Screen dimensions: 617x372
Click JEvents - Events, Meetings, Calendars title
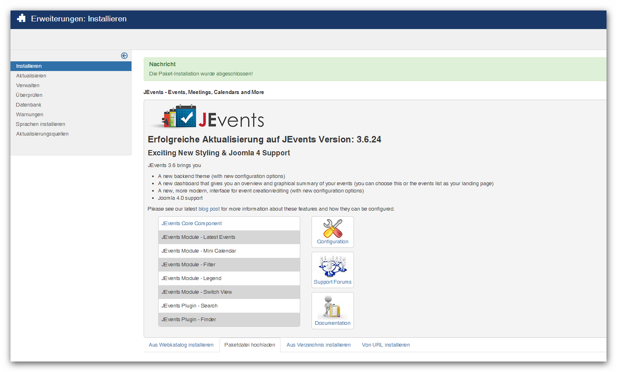pyautogui.click(x=204, y=92)
